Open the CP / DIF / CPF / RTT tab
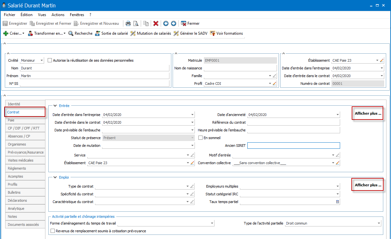 tap(25, 128)
